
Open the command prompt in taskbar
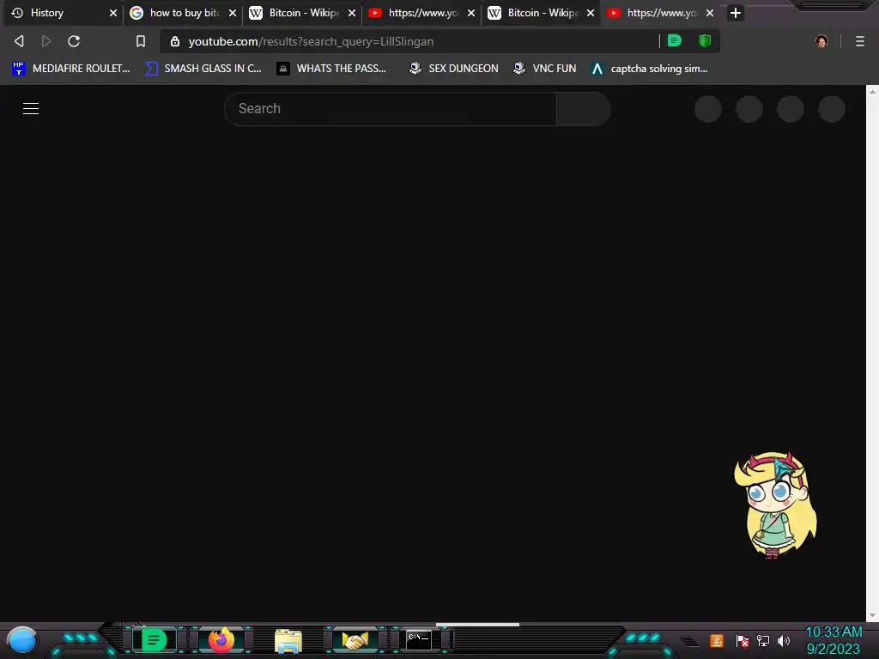tap(419, 640)
